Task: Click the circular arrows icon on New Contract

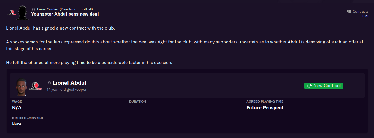Action: (309, 86)
